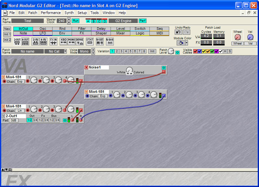Image resolution: width=259 pixels, height=187 pixels.
Task: Click the Redo arrow icon
Action: (186, 32)
